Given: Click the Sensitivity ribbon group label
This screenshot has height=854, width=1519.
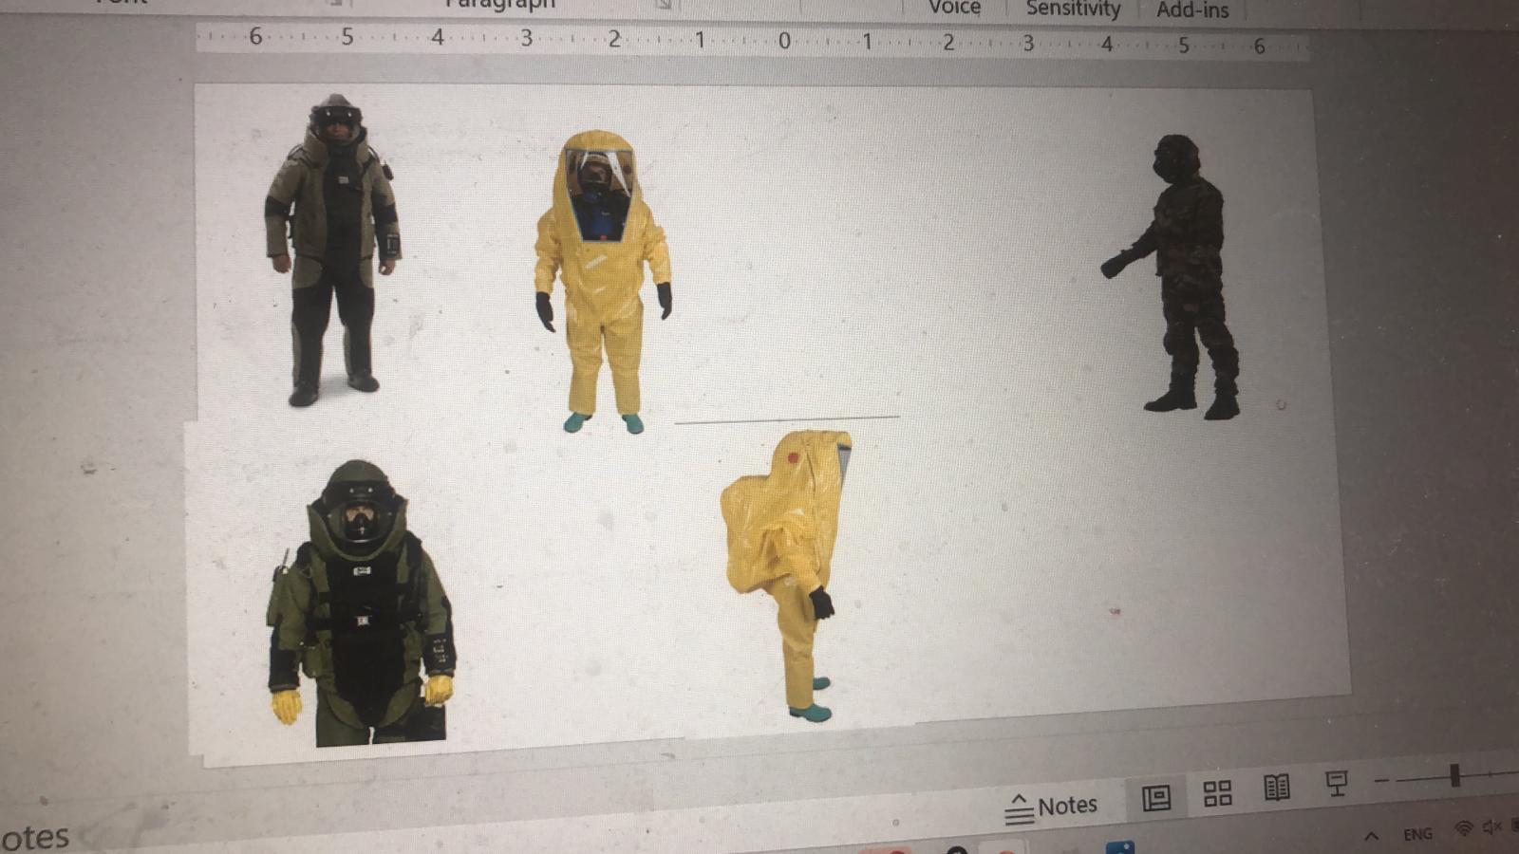Looking at the screenshot, I should click(1073, 9).
